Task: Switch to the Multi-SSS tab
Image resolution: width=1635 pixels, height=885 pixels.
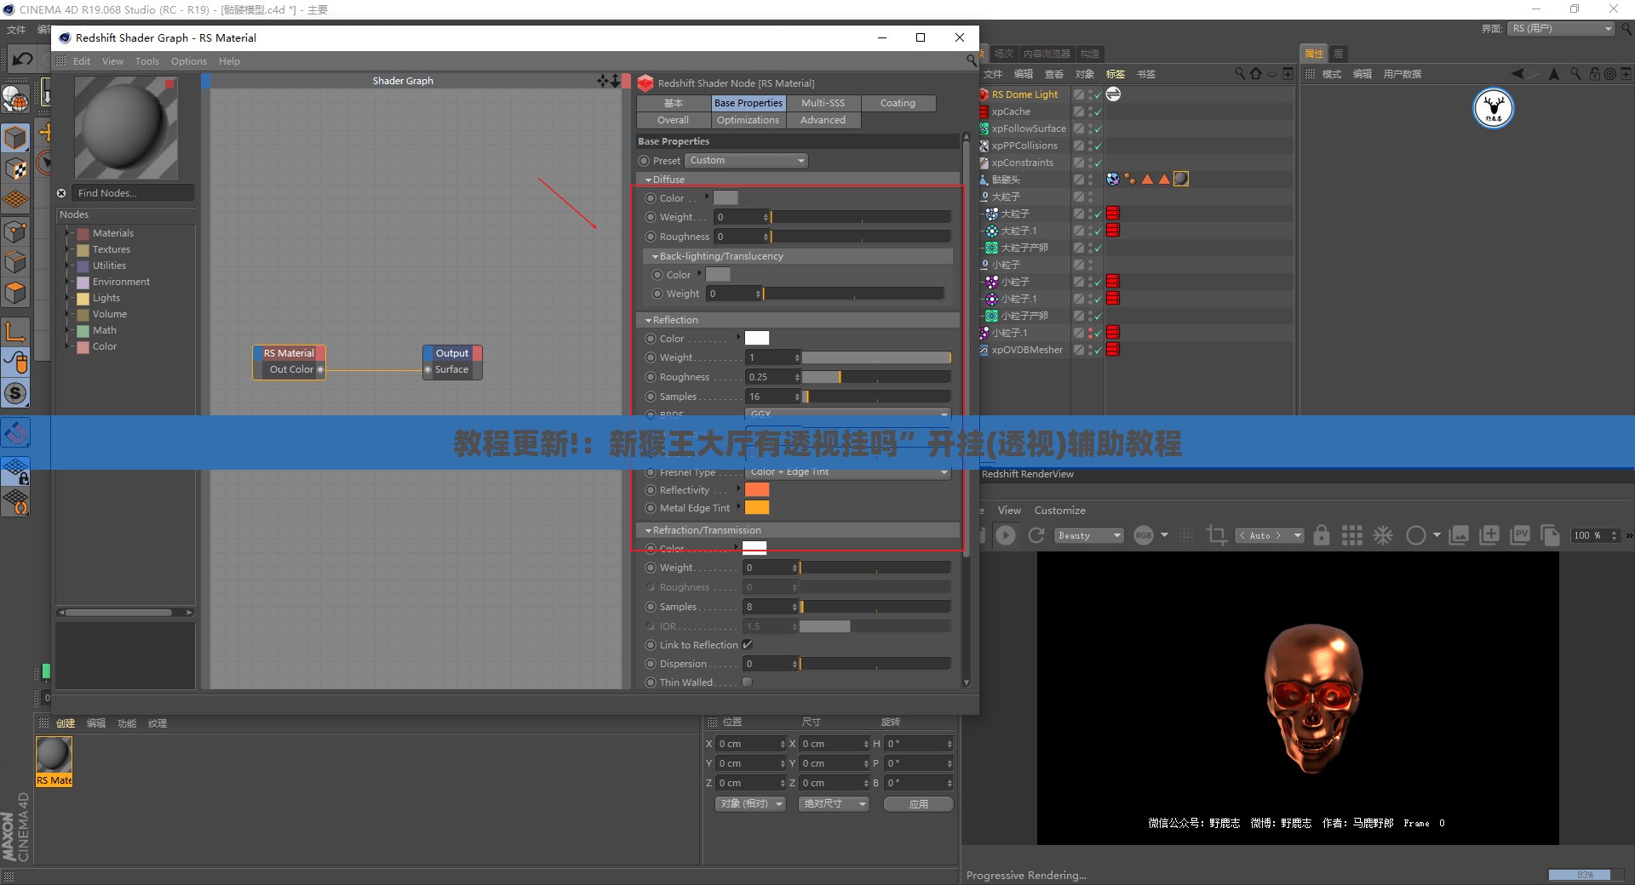Action: tap(823, 103)
